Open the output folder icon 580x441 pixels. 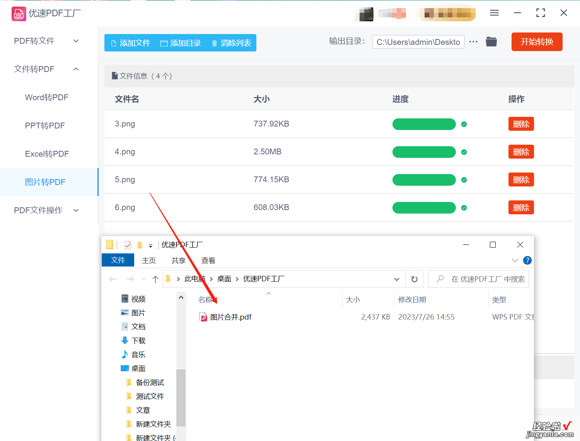click(491, 41)
